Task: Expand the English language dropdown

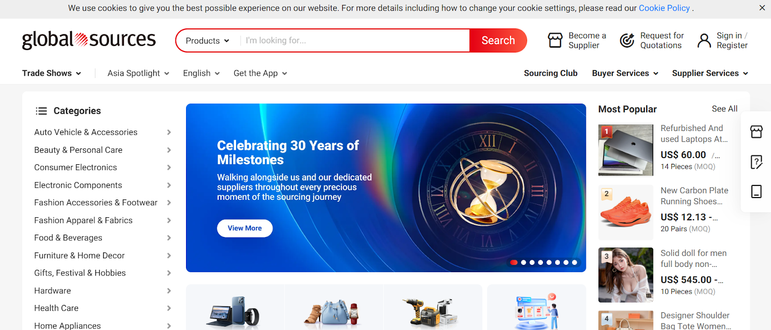Action: tap(201, 73)
